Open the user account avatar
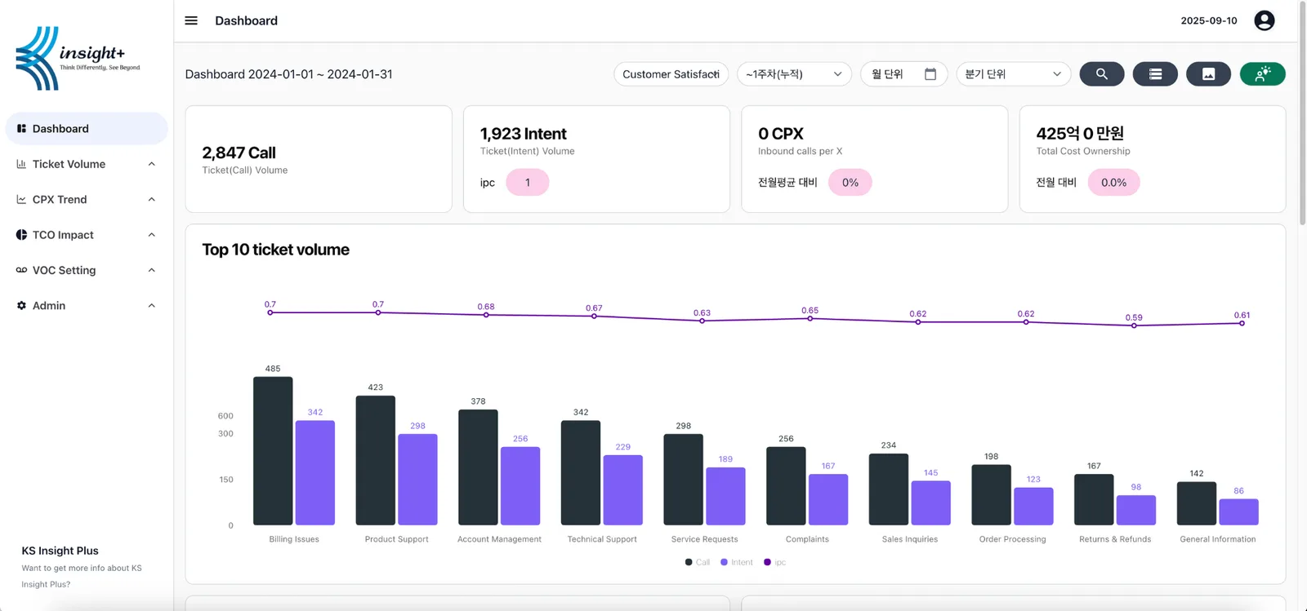Screen dimensions: 1307x611 point(1265,20)
